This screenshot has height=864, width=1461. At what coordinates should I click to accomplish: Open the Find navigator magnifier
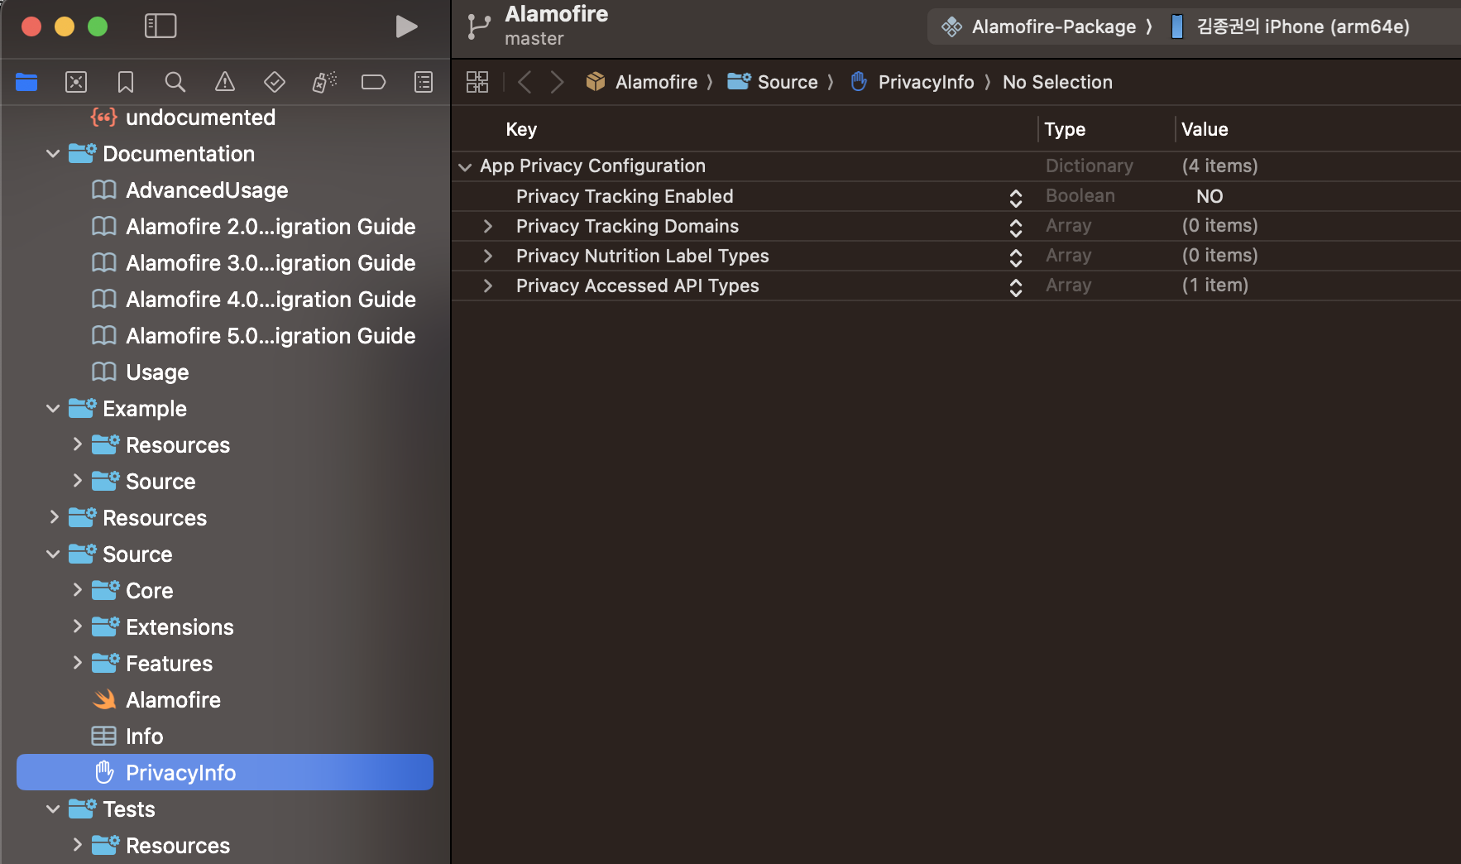(x=175, y=82)
